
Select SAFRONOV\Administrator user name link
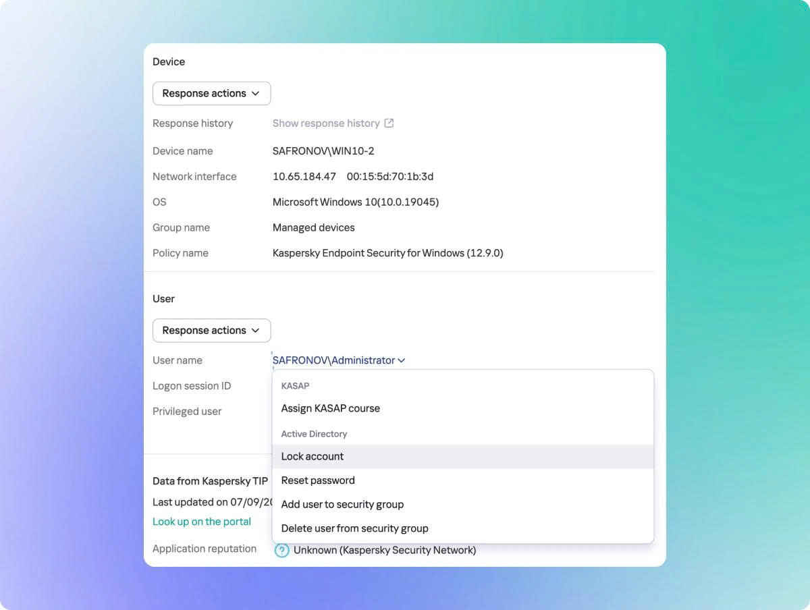(x=333, y=360)
